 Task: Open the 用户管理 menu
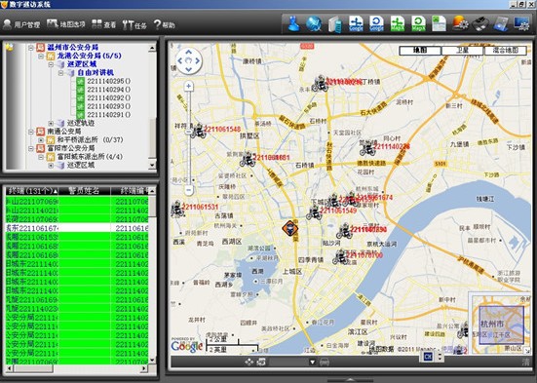21,24
